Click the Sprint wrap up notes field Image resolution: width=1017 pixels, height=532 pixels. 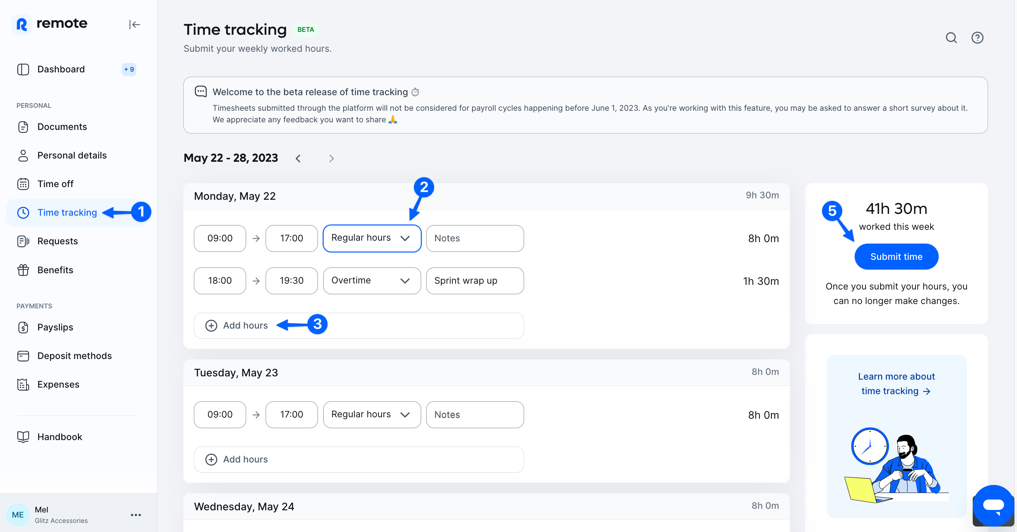tap(475, 280)
